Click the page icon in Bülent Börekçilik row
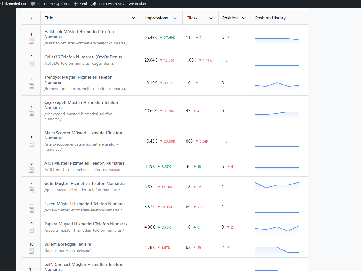361x271 pixels. click(31, 251)
